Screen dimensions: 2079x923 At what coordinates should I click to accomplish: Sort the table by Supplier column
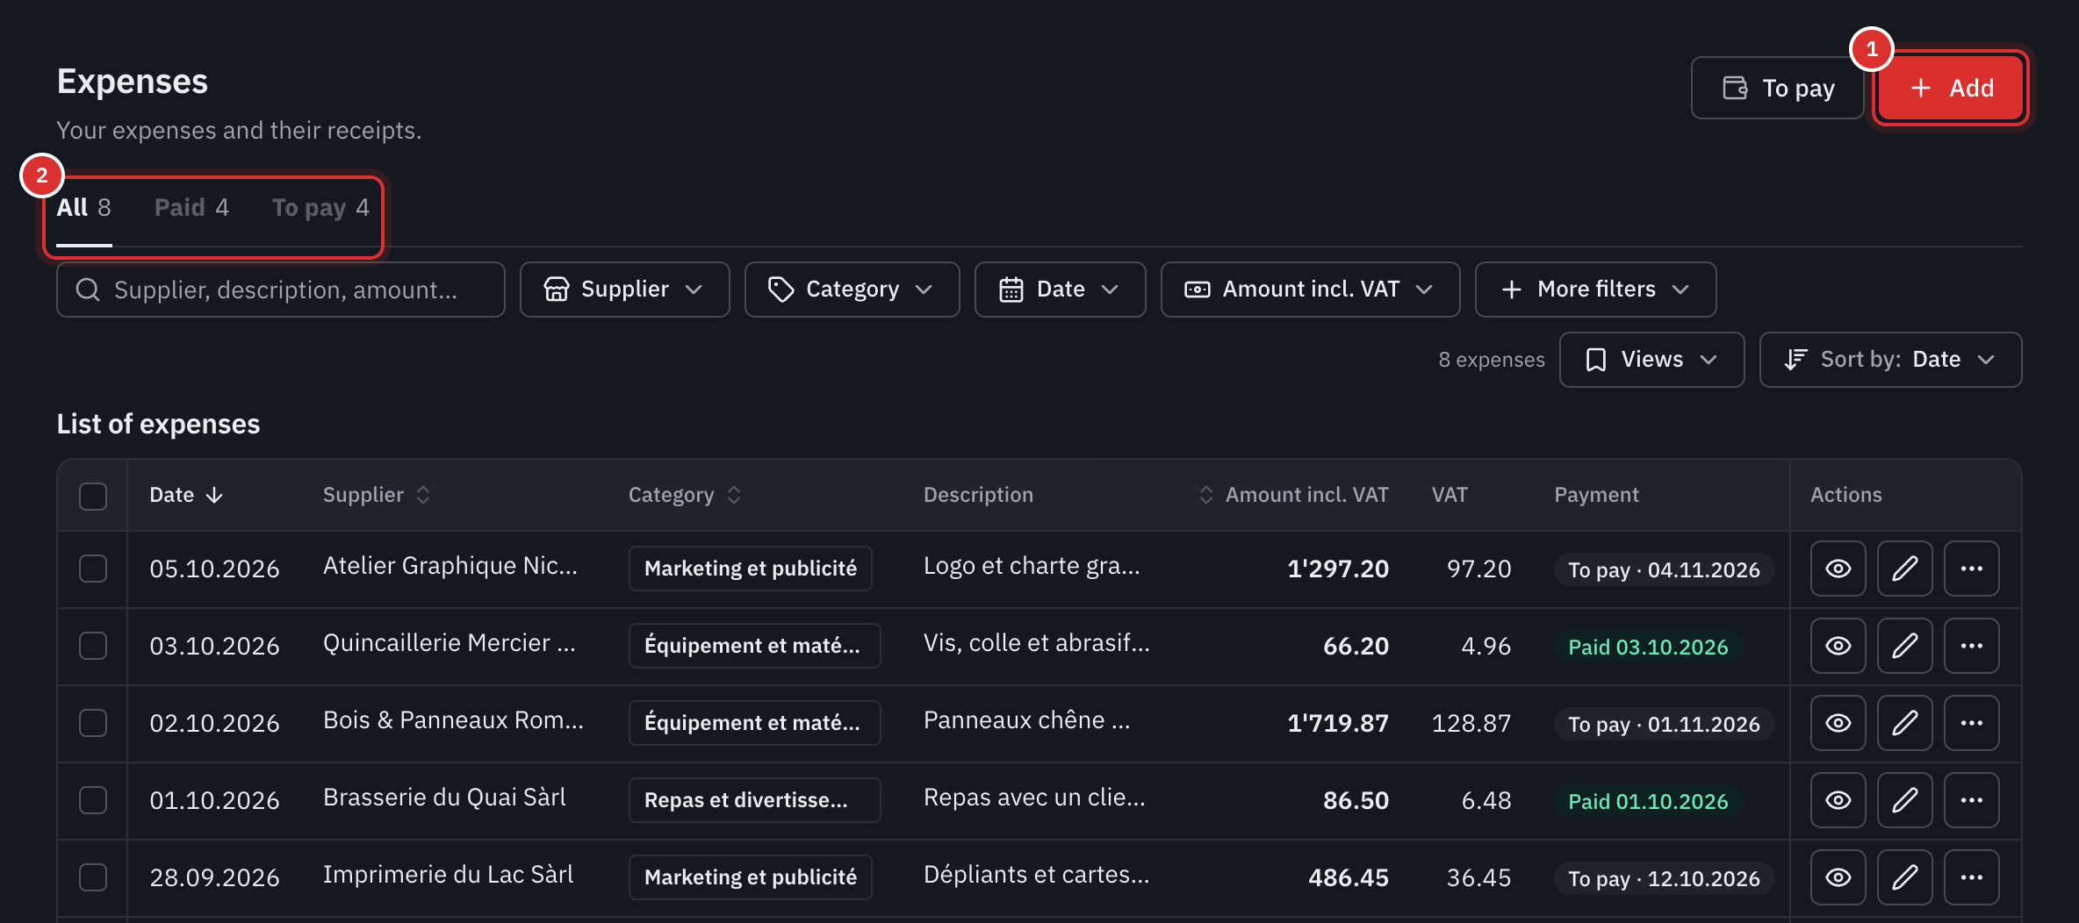click(x=377, y=495)
